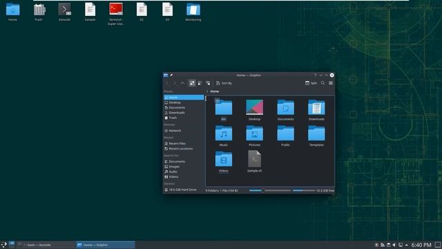Open Dolphin's search tool
The image size is (442, 249).
point(323,83)
